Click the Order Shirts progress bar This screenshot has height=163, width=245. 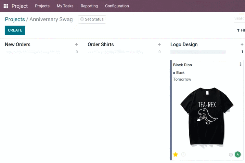[x=115, y=52]
